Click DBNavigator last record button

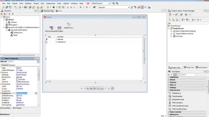tap(91, 88)
